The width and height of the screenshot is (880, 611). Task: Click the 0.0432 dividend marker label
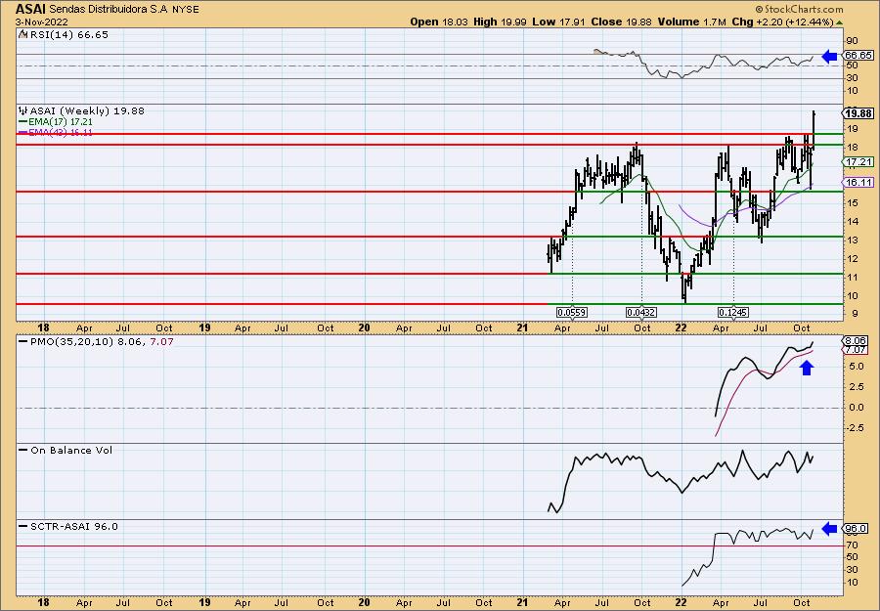(x=640, y=312)
